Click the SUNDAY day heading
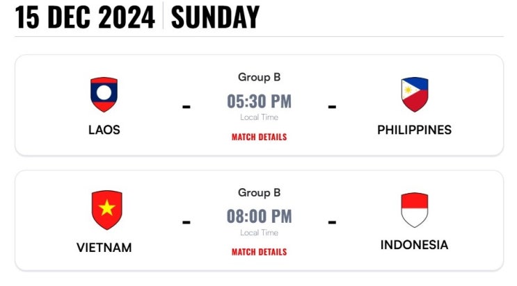Screen dimensions: 517x286 [215, 17]
